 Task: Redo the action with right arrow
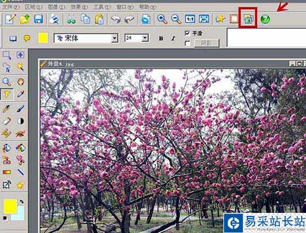pyautogui.click(x=129, y=19)
